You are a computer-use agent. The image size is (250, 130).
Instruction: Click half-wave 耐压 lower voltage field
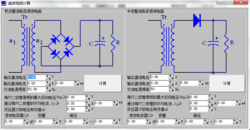[x=194, y=122]
